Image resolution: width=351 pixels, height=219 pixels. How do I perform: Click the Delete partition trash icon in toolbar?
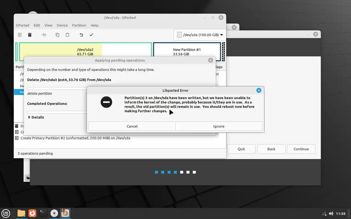[x=30, y=35]
